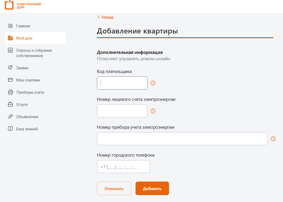Show info hint for Номер лицевого счета электроэнергии
The width and height of the screenshot is (283, 202).
click(153, 111)
